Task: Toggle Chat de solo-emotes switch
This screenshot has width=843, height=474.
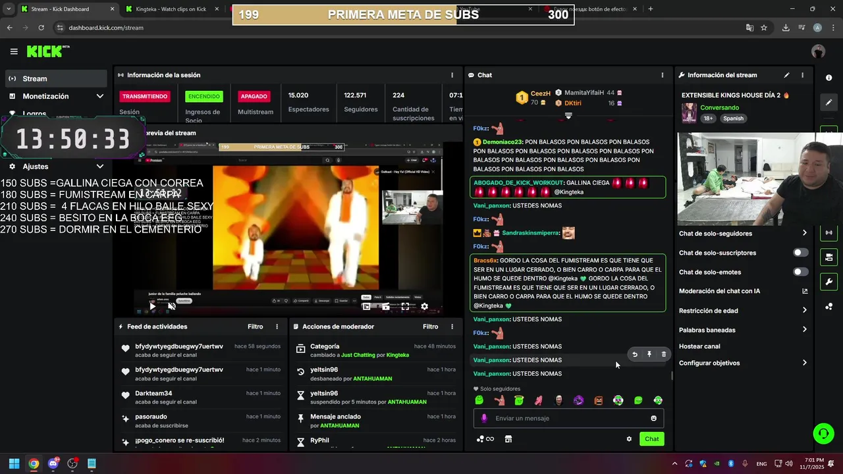Action: [x=800, y=272]
